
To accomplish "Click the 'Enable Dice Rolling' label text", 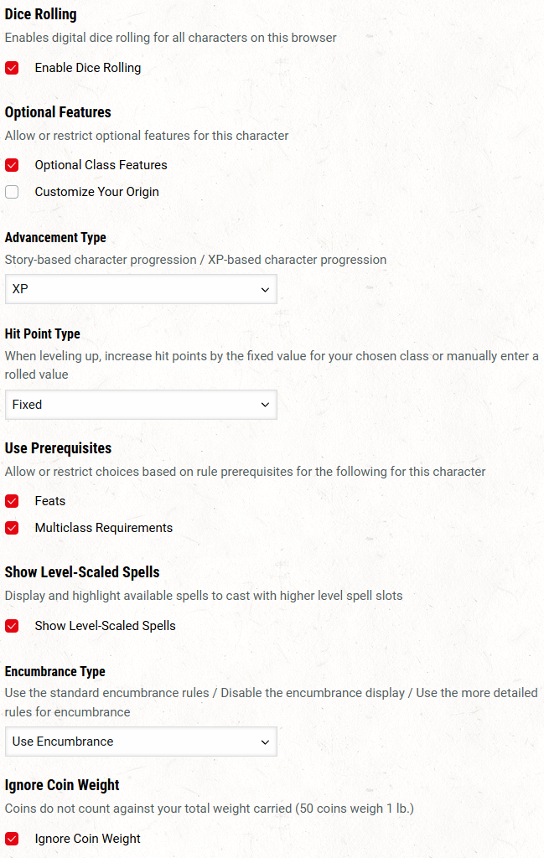I will [88, 68].
